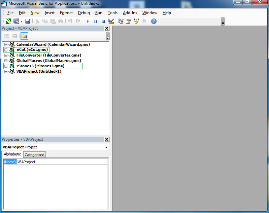Close the Properties - VBAProject panel

(x=107, y=139)
